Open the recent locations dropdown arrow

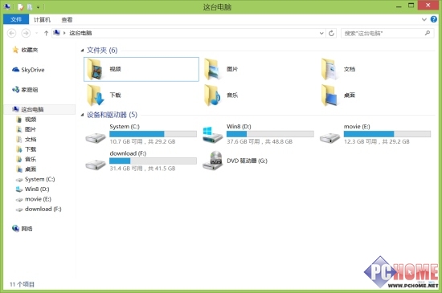(37, 33)
